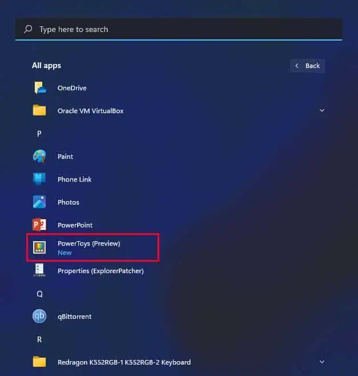This screenshot has height=376, width=358.
Task: Select 'Redragon K552RGB-1 K552RGB-2 Keyboard' label
Action: pos(124,362)
